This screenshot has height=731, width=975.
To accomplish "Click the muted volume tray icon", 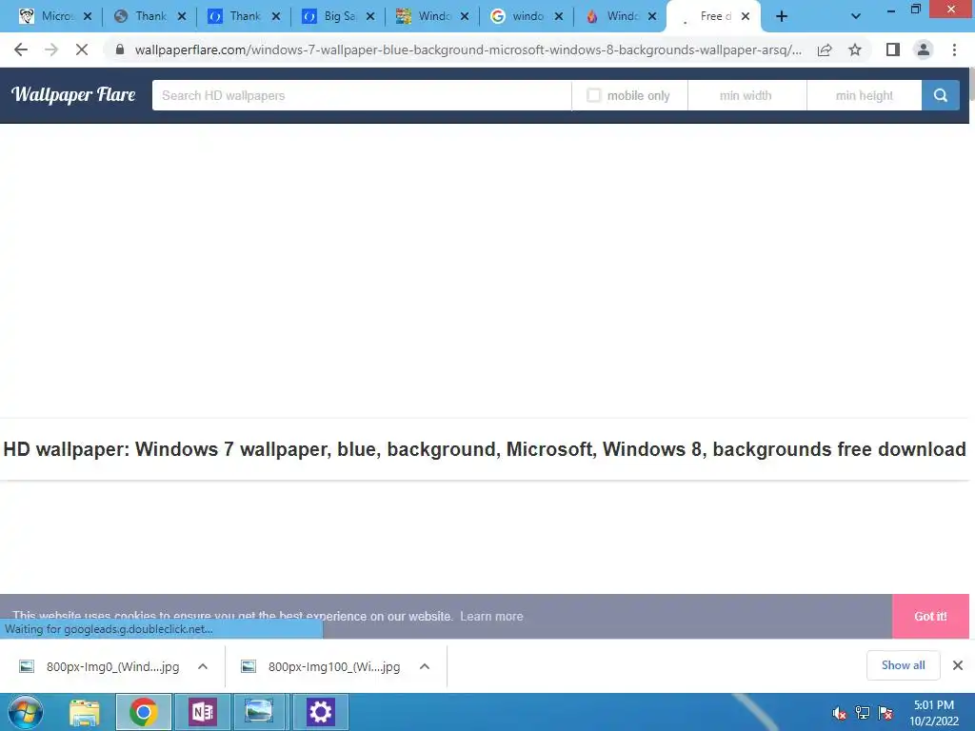I will click(x=840, y=712).
